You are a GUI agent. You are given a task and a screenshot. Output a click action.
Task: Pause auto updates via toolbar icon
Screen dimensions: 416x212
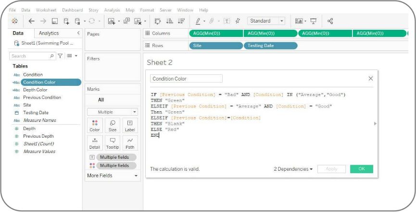point(77,21)
